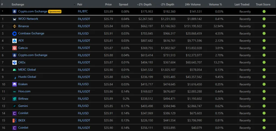Viewport: 276px width, 131px height.
Task: Click the $151,195,922 volume for Binance
Action: click(x=193, y=26)
